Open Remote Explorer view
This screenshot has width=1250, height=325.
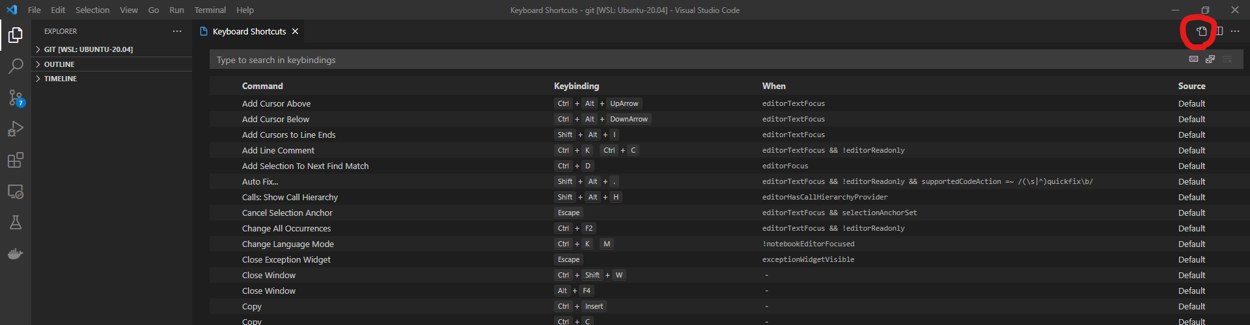click(16, 191)
